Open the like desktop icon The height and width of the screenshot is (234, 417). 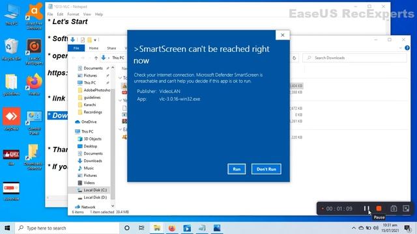11,157
